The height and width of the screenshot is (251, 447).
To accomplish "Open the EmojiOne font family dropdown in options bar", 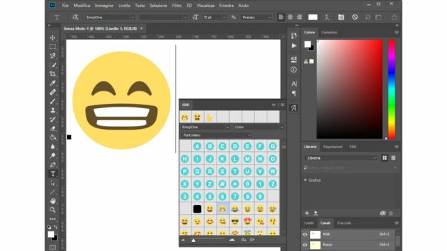I will (110, 17).
